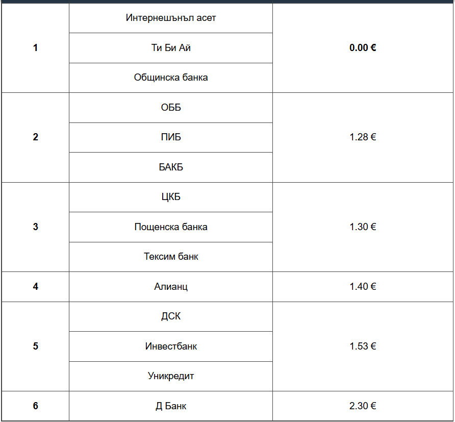The width and height of the screenshot is (455, 422).
Task: Select the Пощенска банка cell
Action: pyautogui.click(x=171, y=227)
